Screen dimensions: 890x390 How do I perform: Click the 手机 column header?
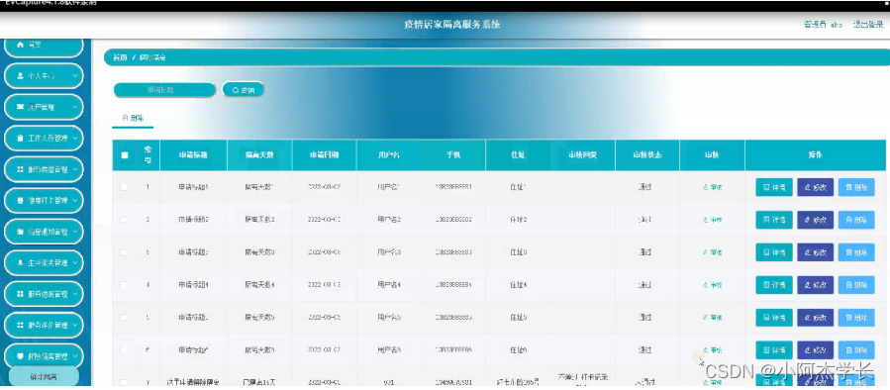click(x=453, y=155)
